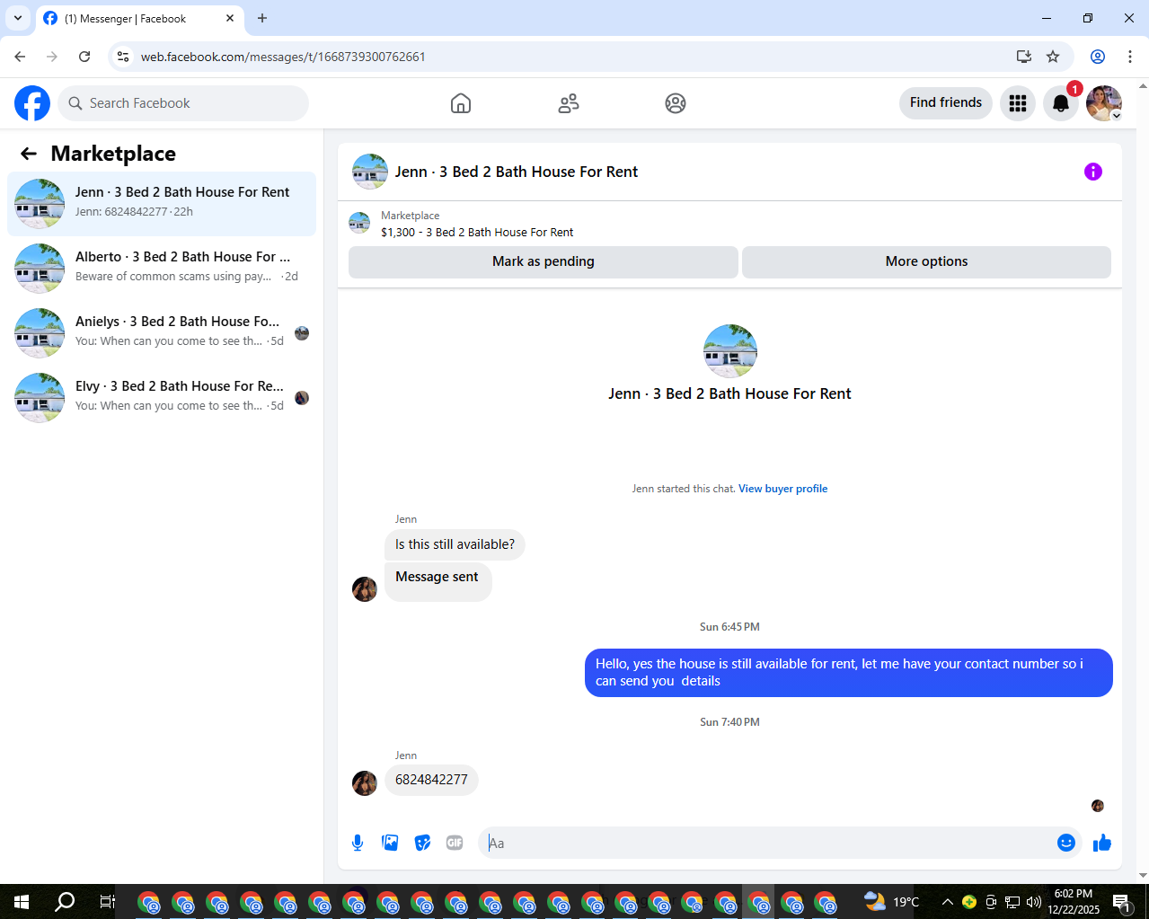Open the Windows Start menu
The image size is (1149, 919).
[x=22, y=902]
